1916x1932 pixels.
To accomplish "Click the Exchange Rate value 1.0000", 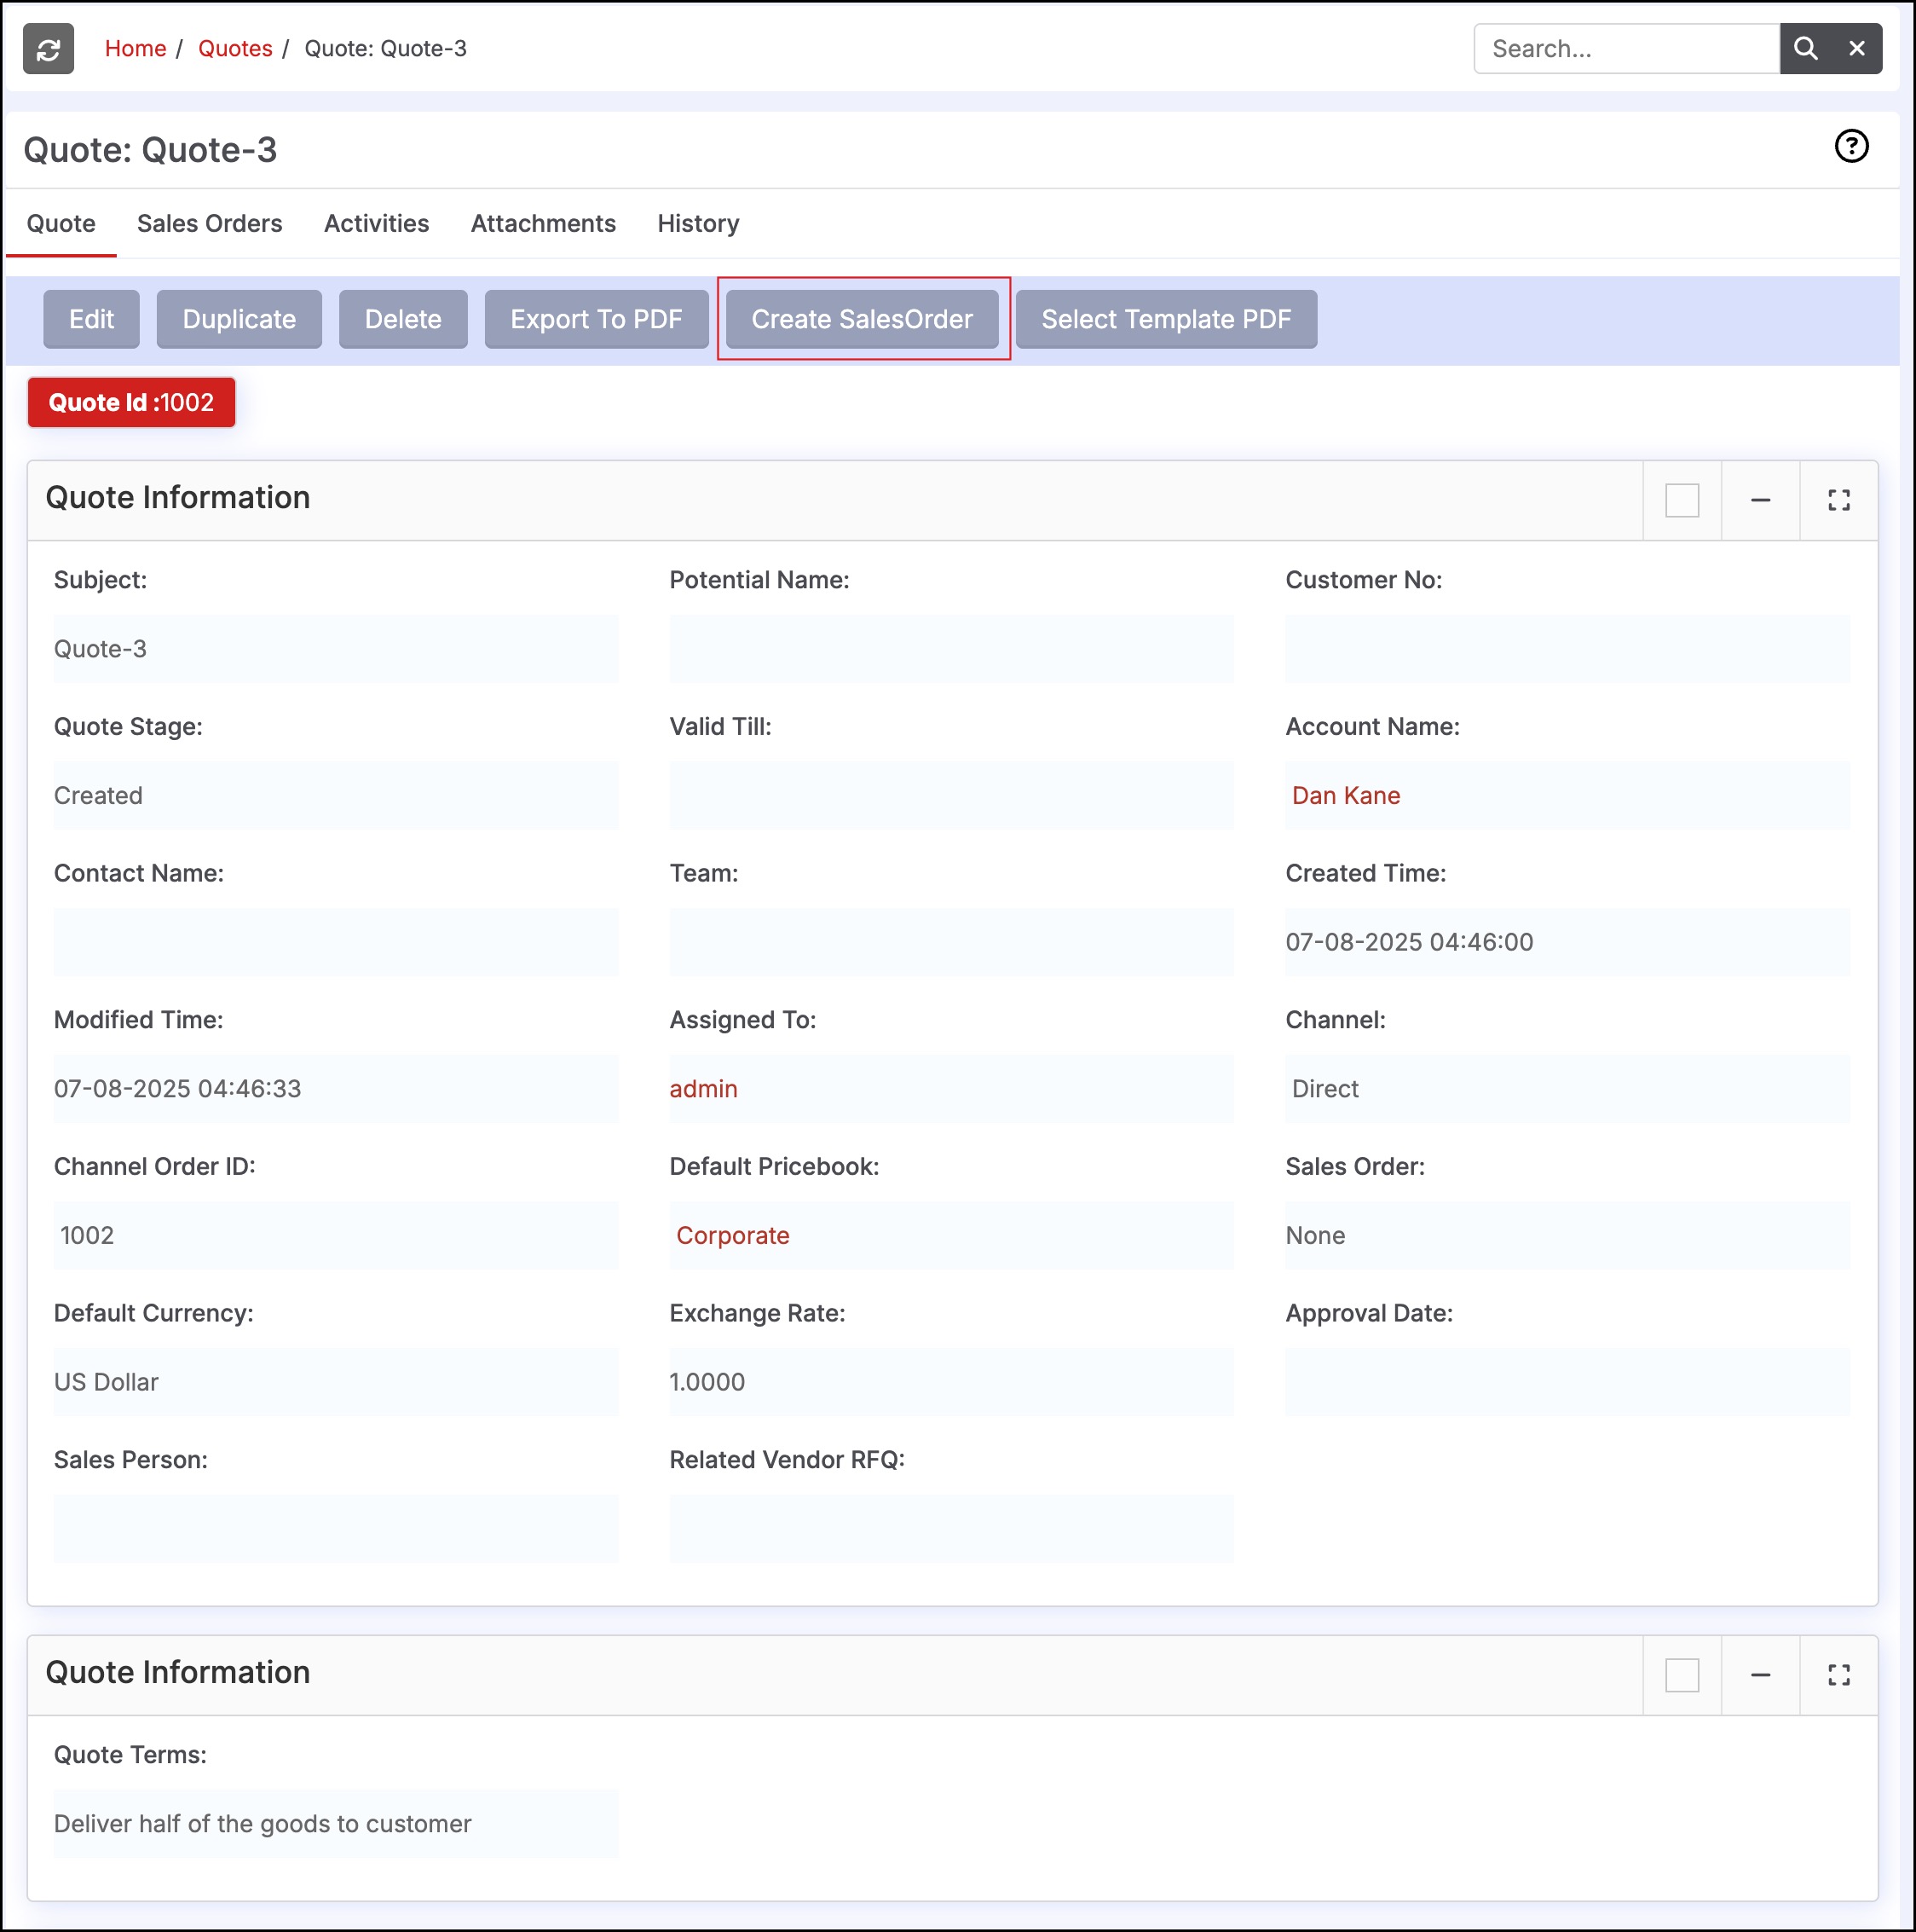I will 707,1382.
